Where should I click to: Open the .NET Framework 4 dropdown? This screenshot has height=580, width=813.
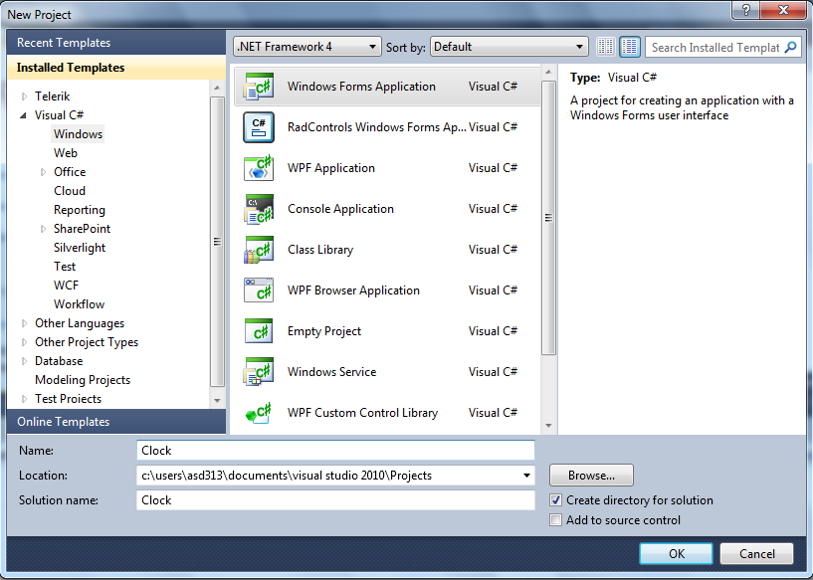pos(306,47)
